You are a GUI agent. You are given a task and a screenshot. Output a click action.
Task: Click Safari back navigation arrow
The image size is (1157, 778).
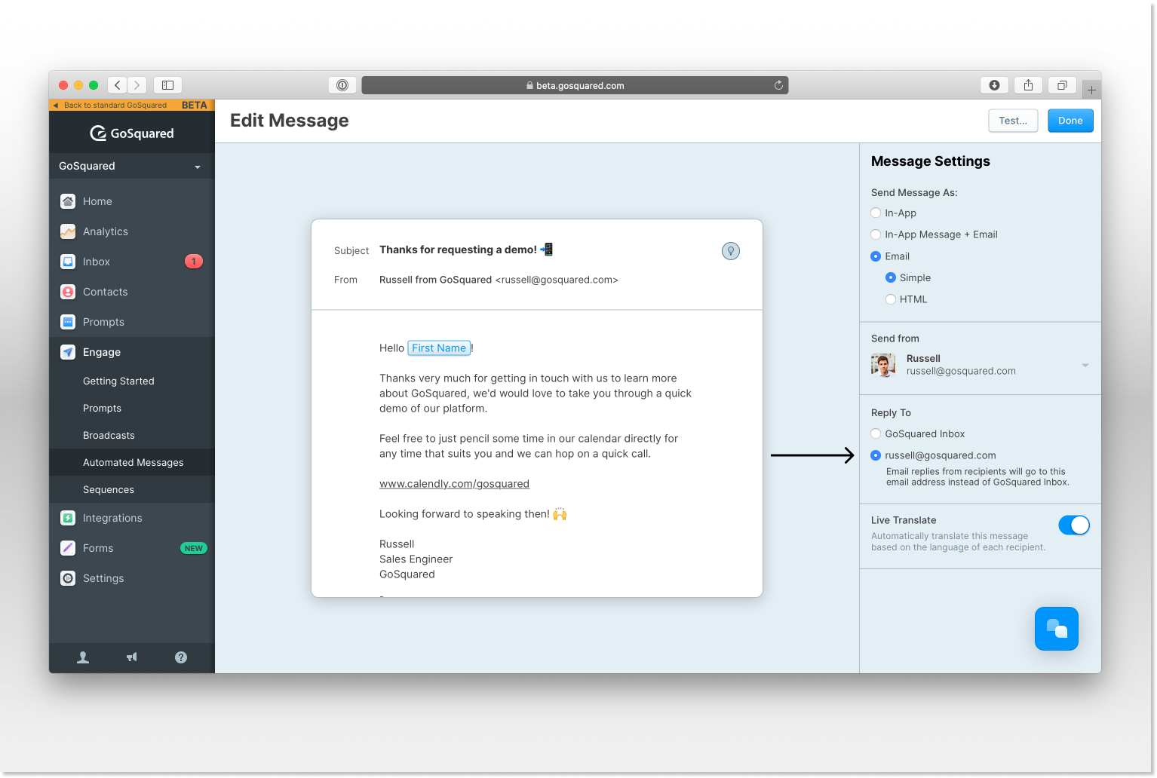(118, 85)
